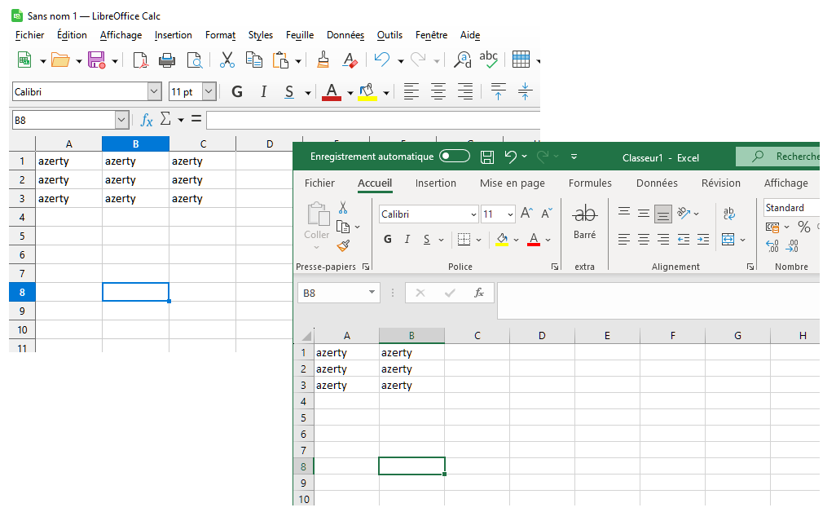Toggle underline S in LibreOffice
The width and height of the screenshot is (836, 512).
point(289,92)
